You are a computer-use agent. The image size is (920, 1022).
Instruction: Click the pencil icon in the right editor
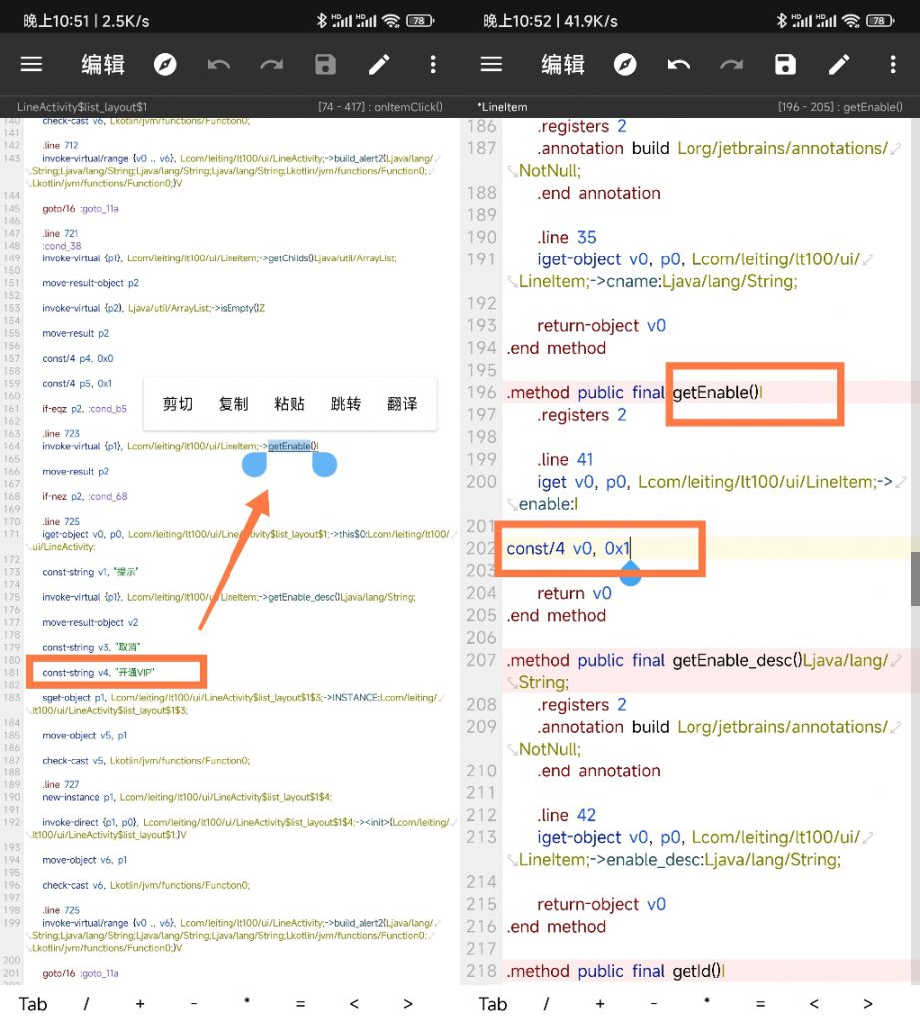(839, 65)
